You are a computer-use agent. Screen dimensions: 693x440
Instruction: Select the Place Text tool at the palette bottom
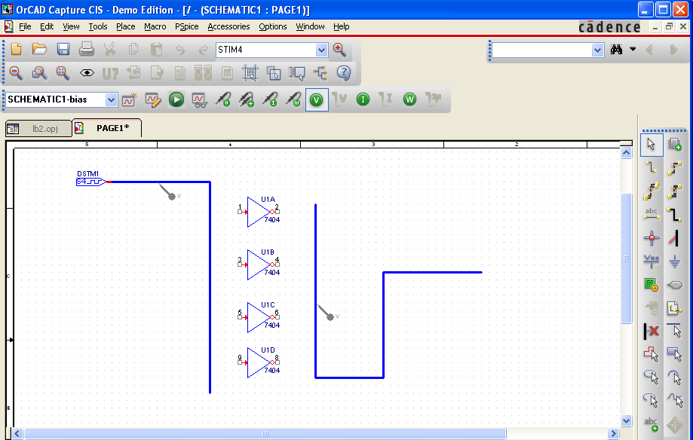click(x=652, y=424)
